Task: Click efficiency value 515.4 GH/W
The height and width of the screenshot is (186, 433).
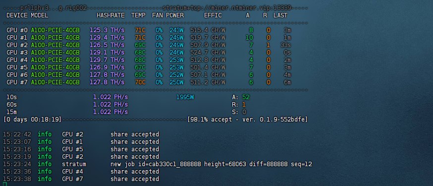Action: click(x=208, y=30)
